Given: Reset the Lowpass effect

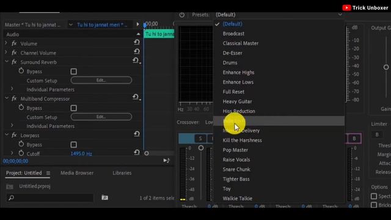Looking at the screenshot, I should pyautogui.click(x=137, y=134).
